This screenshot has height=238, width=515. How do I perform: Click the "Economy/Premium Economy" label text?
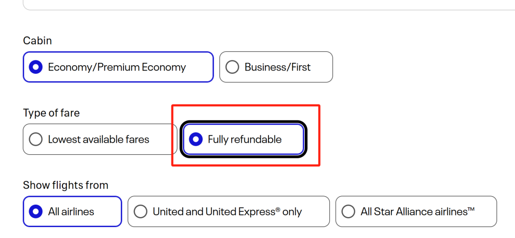pyautogui.click(x=117, y=67)
